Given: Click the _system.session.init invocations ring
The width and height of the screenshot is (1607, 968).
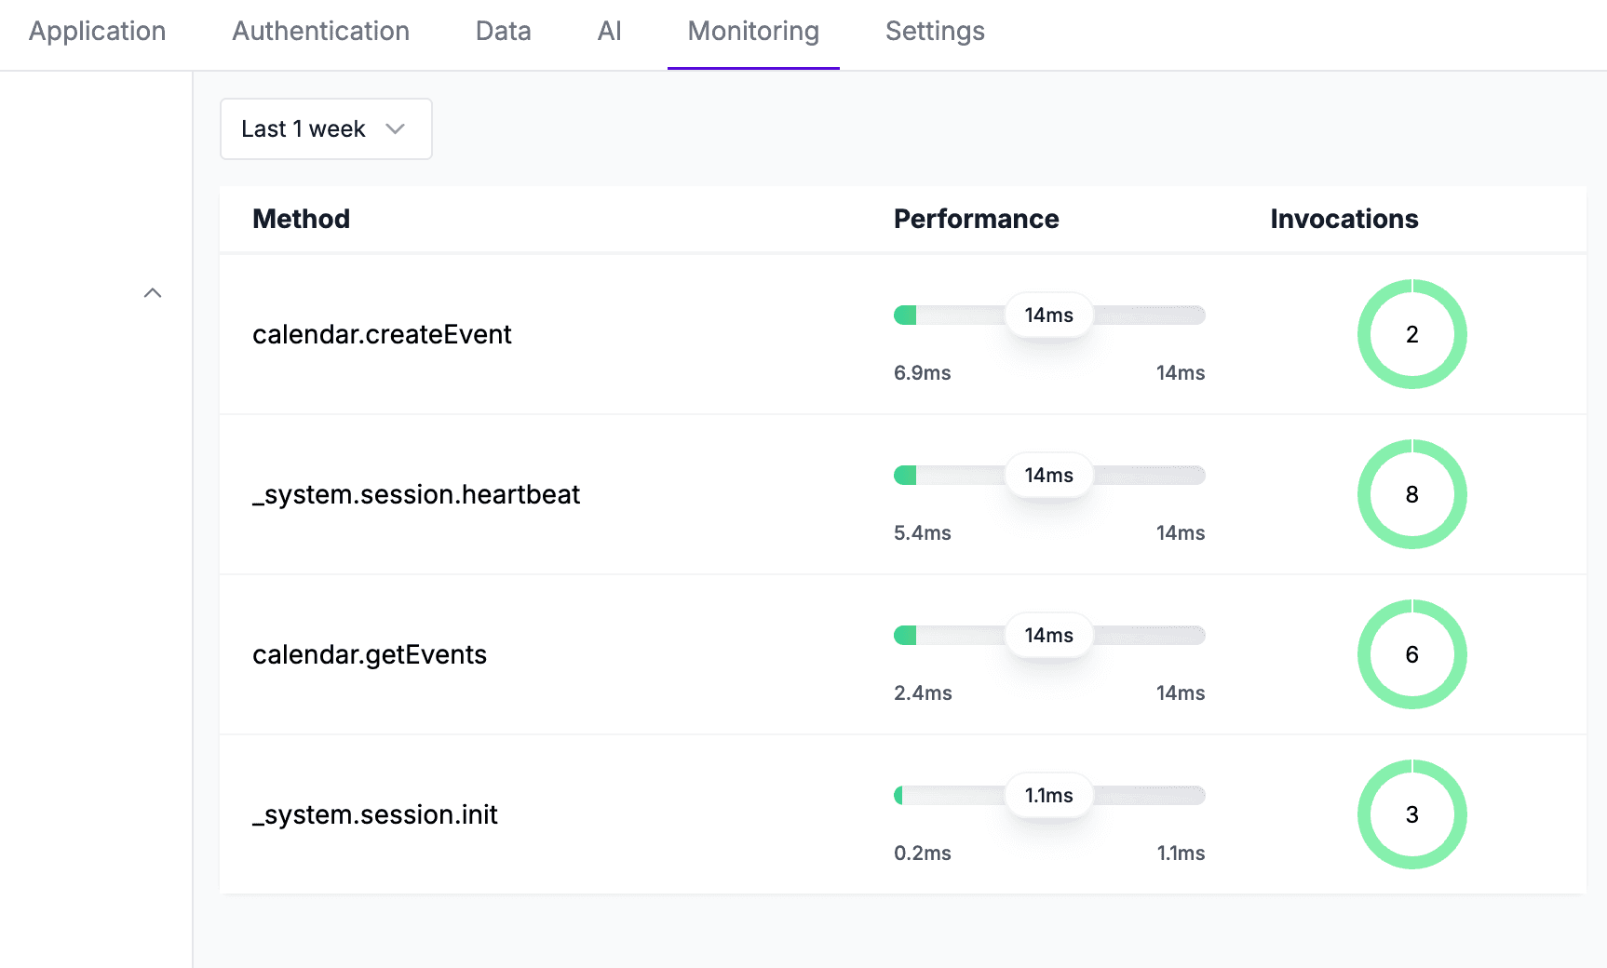Looking at the screenshot, I should [x=1411, y=814].
